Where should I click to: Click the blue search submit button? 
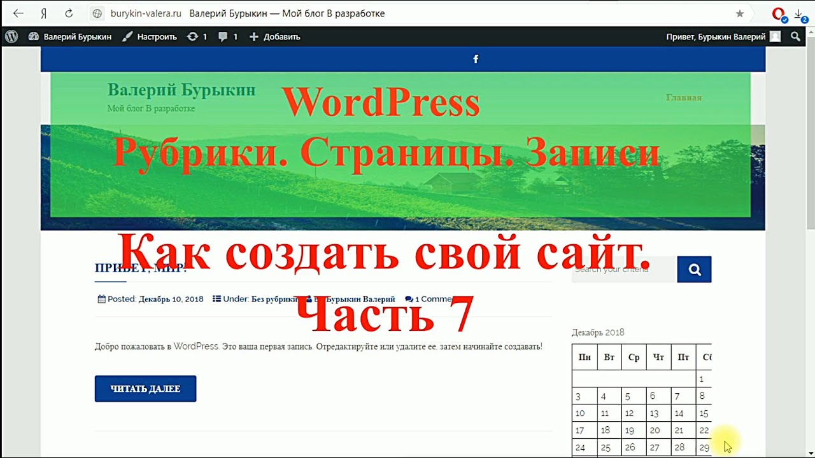click(x=694, y=269)
